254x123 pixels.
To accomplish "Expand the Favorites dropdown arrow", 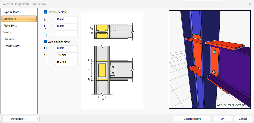I will 37,119.
